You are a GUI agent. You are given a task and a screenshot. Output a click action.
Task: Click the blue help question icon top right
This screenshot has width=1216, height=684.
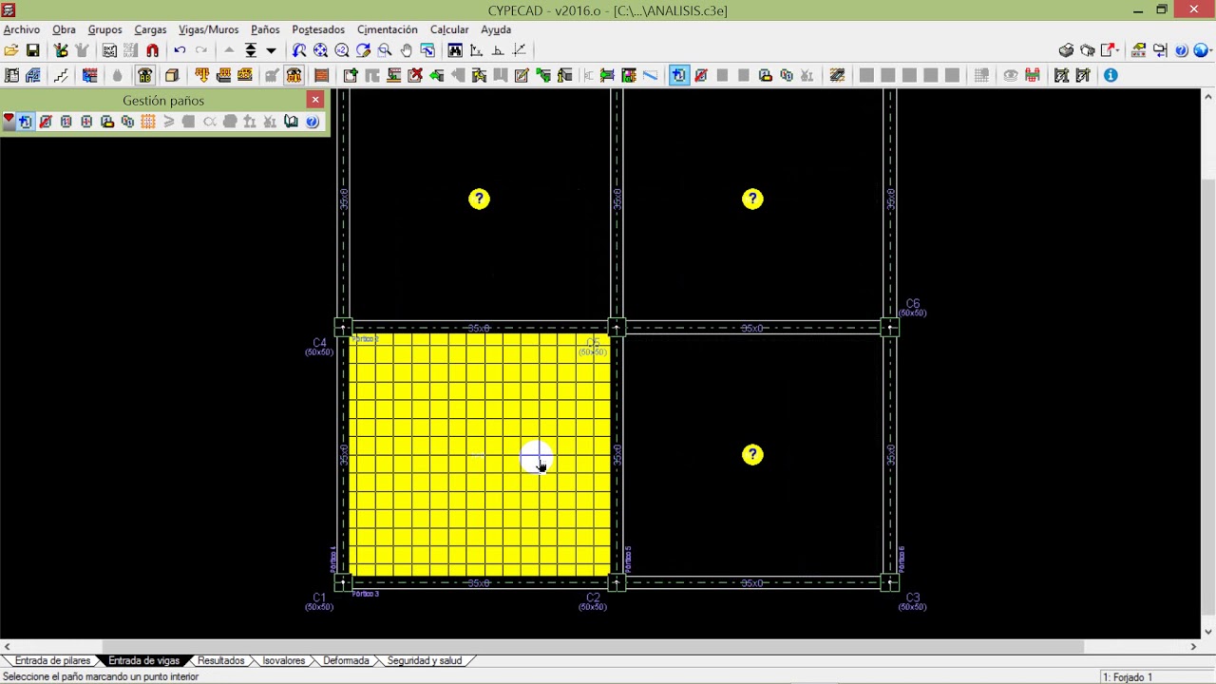[1181, 50]
